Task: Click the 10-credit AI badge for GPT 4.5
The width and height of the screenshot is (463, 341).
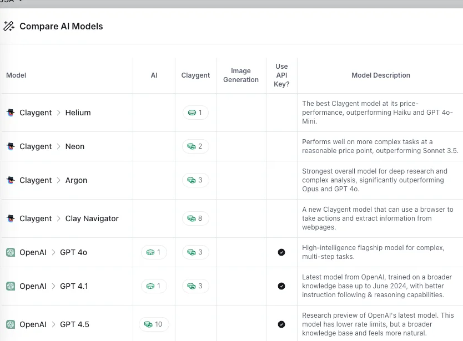Action: click(x=154, y=324)
